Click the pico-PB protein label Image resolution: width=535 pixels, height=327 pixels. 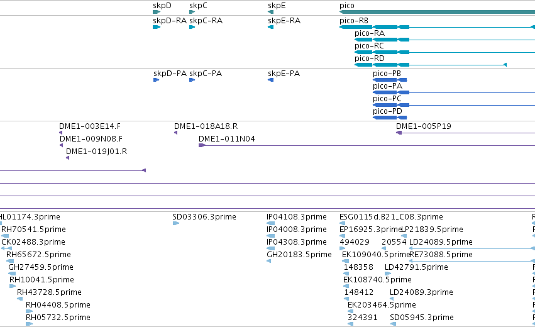coord(387,74)
